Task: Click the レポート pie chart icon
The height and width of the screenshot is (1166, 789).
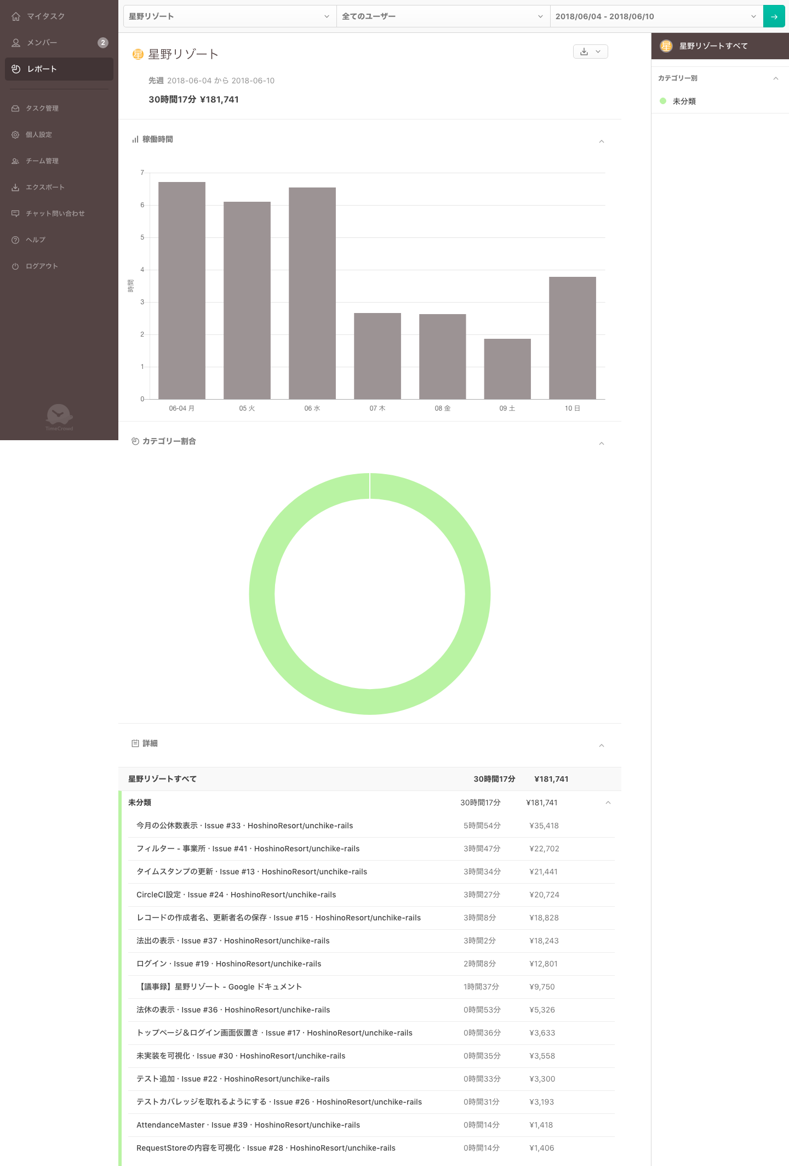Action: 16,69
